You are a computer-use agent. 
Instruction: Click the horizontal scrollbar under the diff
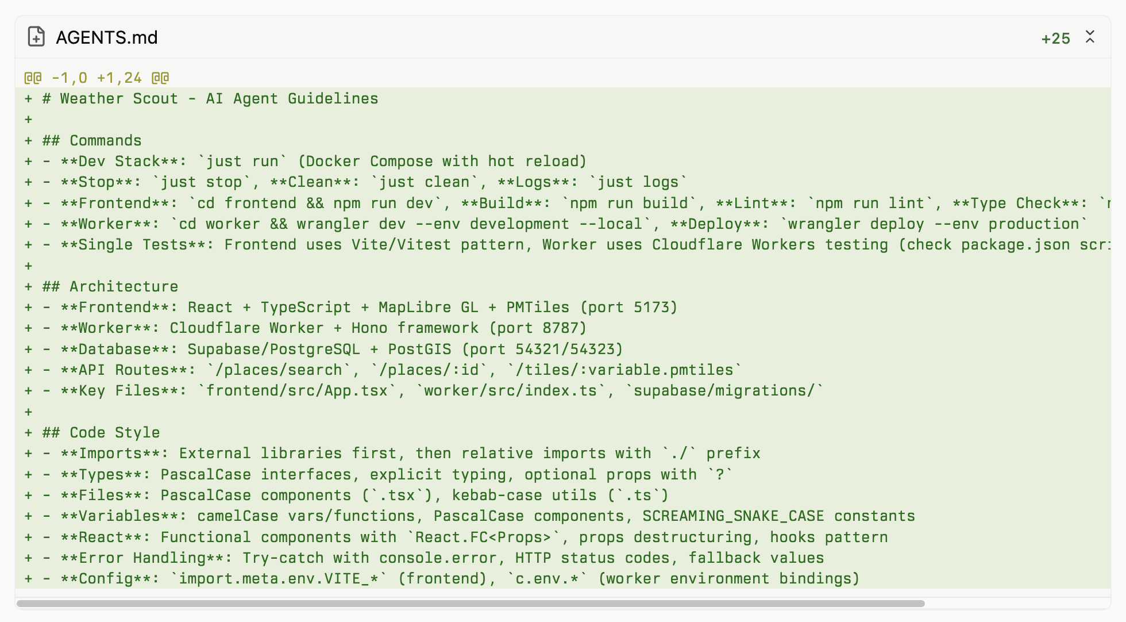pyautogui.click(x=470, y=604)
